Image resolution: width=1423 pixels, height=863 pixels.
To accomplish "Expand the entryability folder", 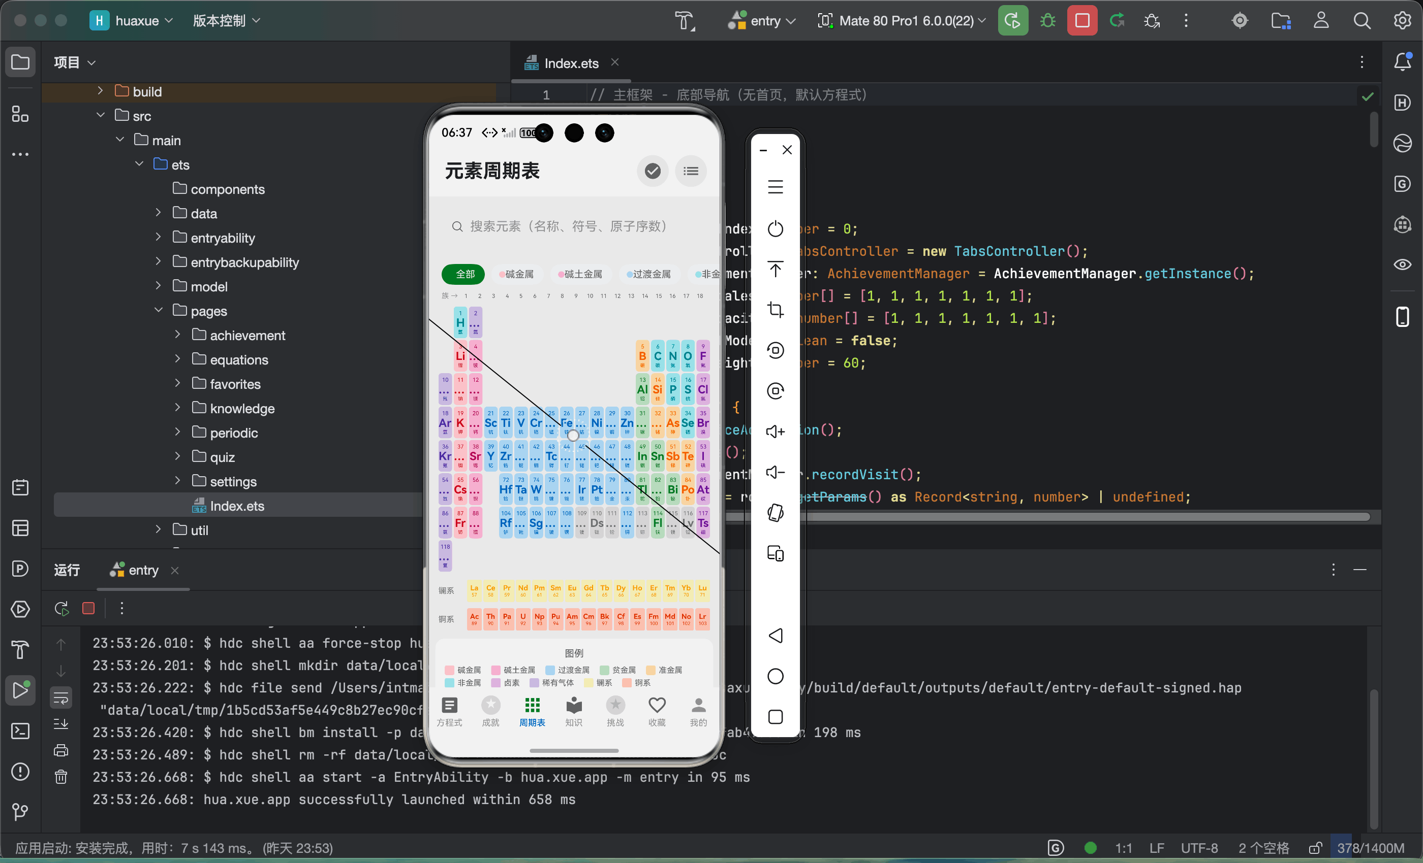I will coord(158,237).
